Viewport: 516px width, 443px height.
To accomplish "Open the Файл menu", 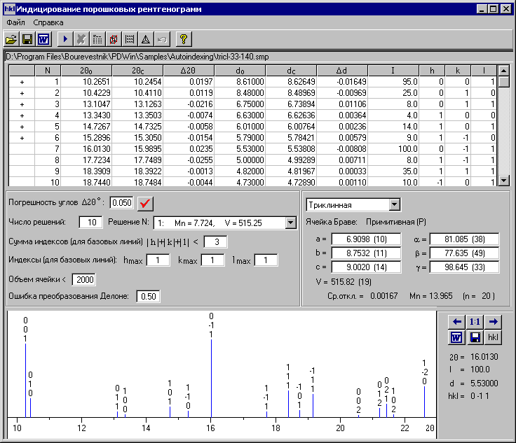I will coord(15,22).
